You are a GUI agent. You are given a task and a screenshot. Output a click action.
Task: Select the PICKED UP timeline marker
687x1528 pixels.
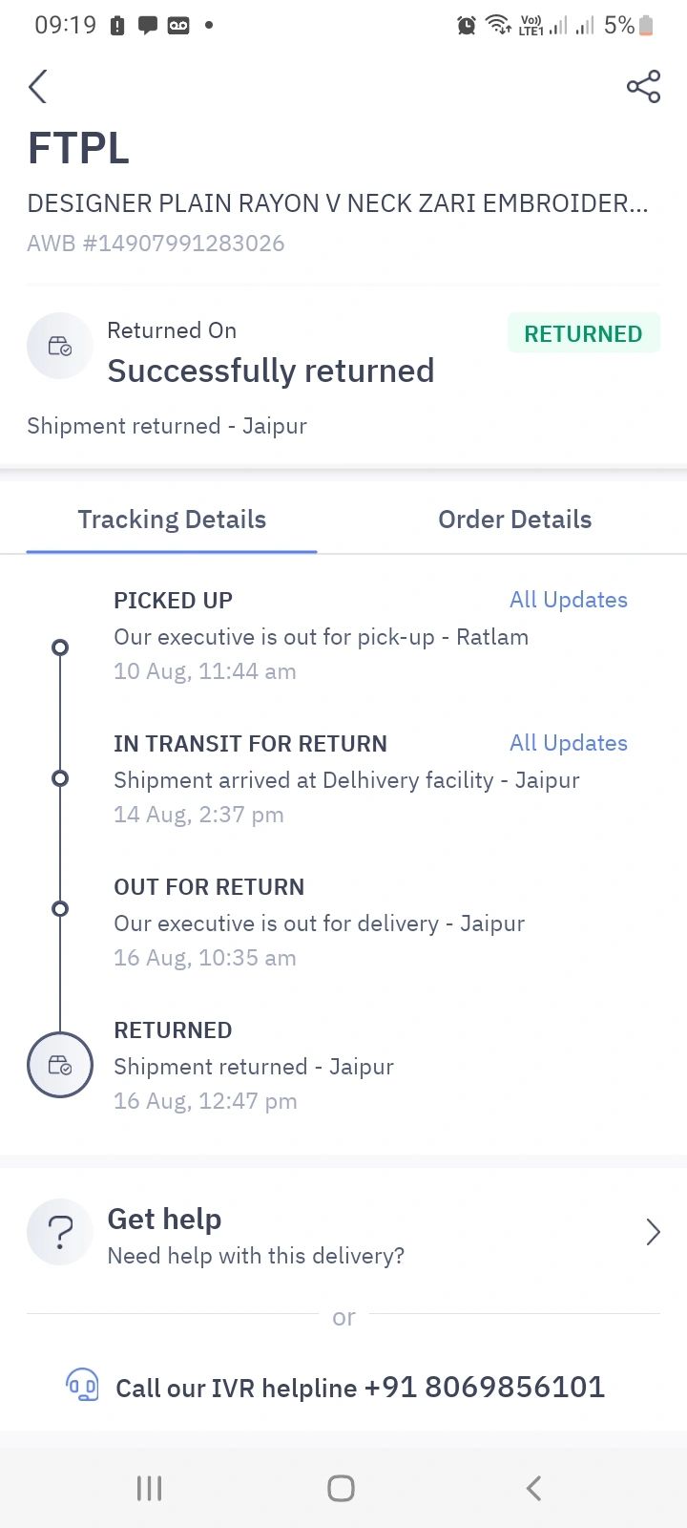[x=60, y=647]
